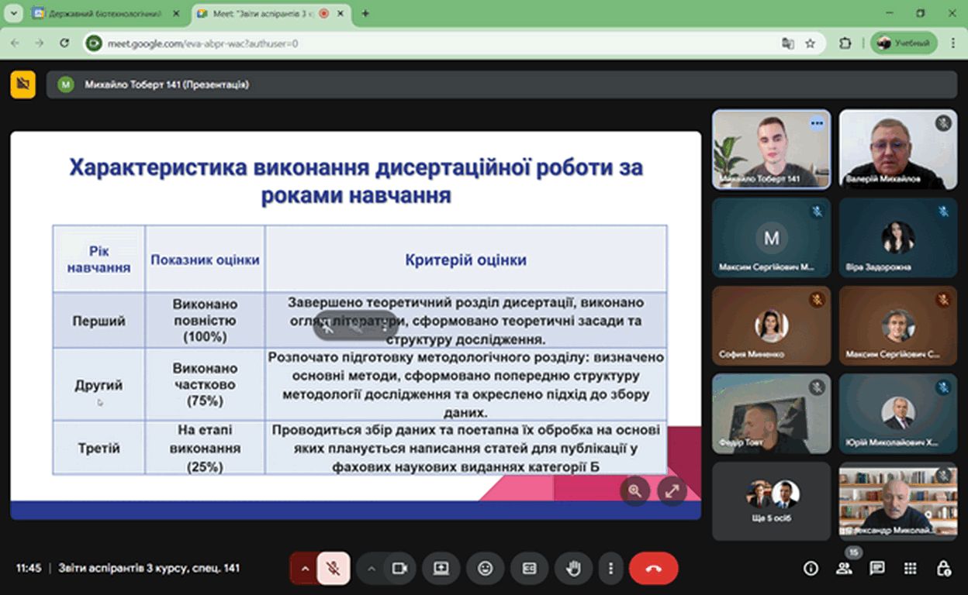Unmute the microphone in the call bar
The width and height of the screenshot is (968, 595).
pyautogui.click(x=333, y=569)
